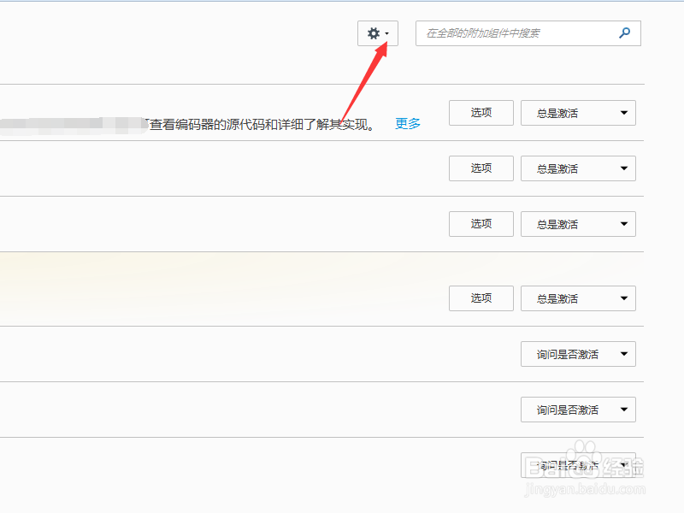Open the first "总是激活" activation dropdown
684x513 pixels.
[578, 112]
